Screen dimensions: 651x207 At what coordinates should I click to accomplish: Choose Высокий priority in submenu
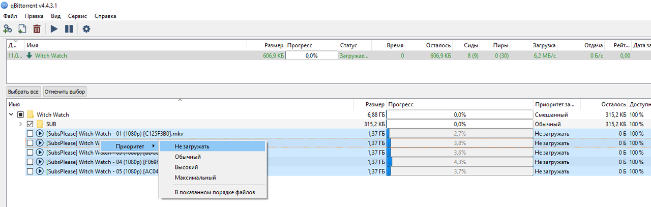[x=213, y=167]
